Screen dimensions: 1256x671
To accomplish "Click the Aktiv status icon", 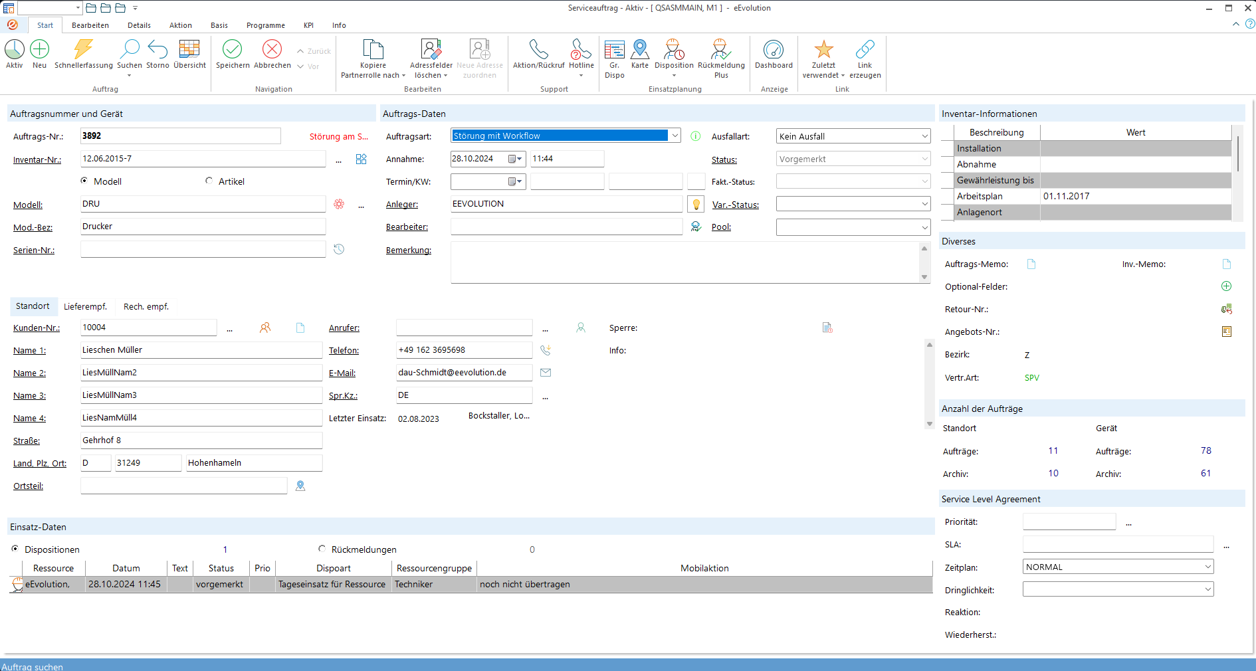I will click(15, 49).
